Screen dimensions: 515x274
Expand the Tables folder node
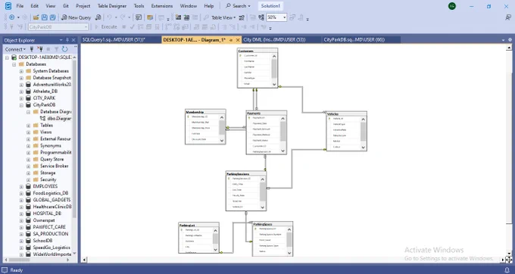pos(28,126)
